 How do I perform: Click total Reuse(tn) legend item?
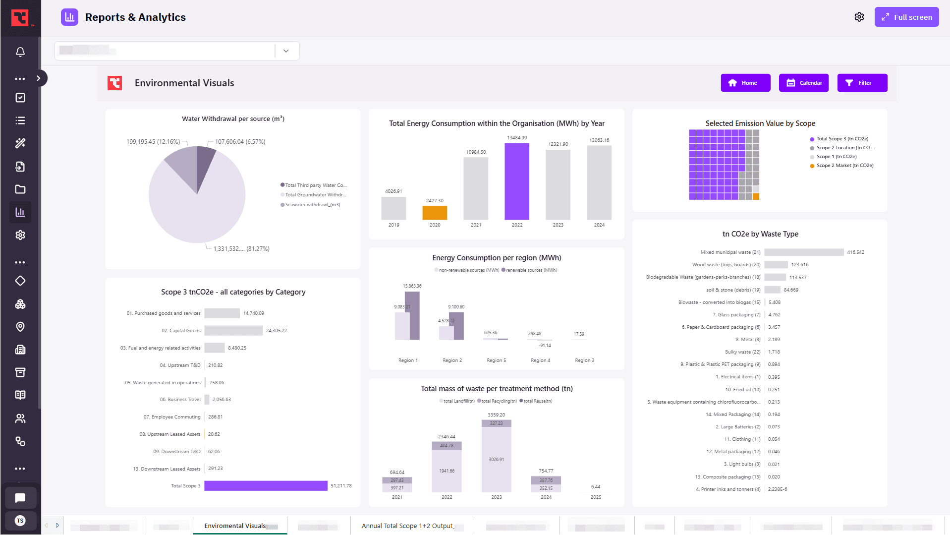(536, 401)
